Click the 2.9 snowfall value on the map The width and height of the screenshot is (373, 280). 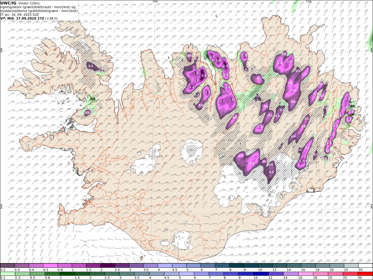[204, 76]
